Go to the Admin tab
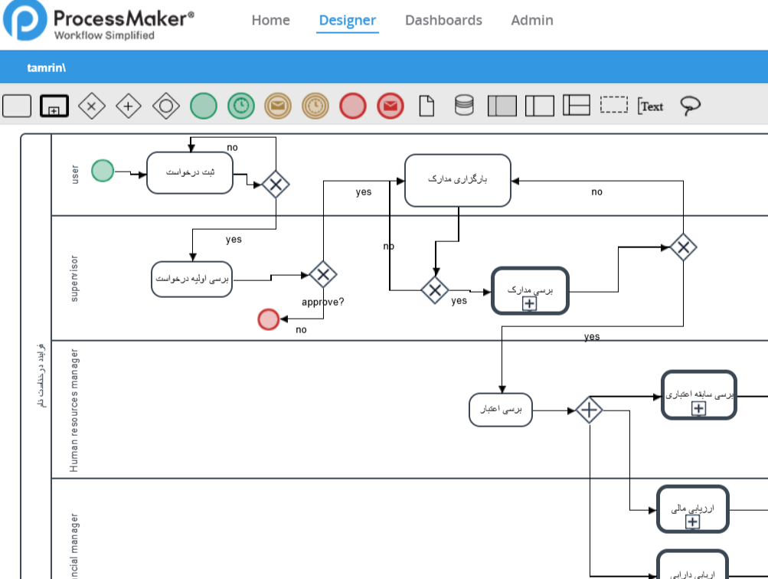 [532, 21]
